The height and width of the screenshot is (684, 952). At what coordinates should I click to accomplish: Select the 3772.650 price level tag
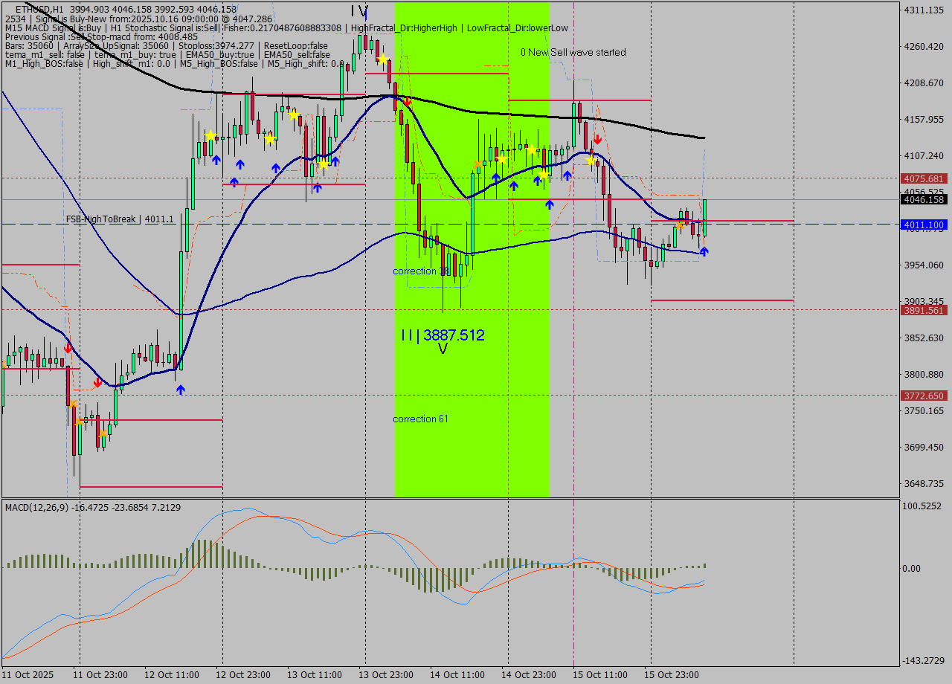tap(923, 396)
